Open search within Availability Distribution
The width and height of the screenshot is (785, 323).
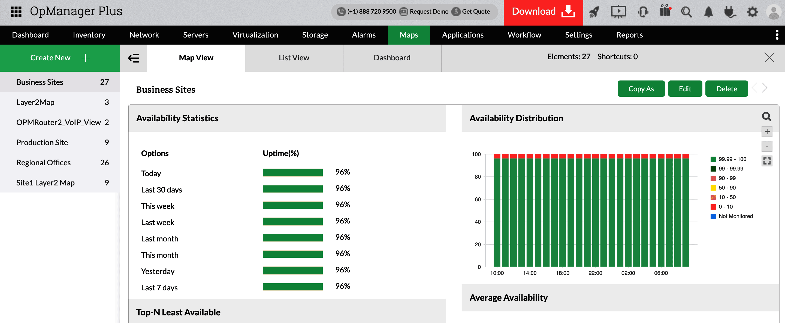[767, 117]
